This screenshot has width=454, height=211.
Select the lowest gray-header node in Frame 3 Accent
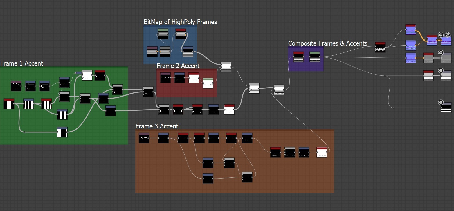click(x=247, y=177)
